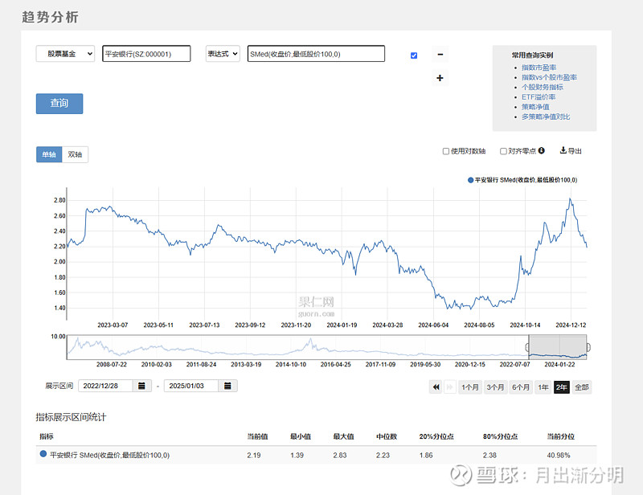Switch to 单轴 tab
Image resolution: width=643 pixels, height=495 pixels.
[49, 154]
